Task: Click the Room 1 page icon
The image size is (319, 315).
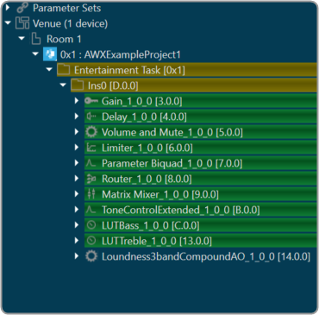Action: (36, 39)
